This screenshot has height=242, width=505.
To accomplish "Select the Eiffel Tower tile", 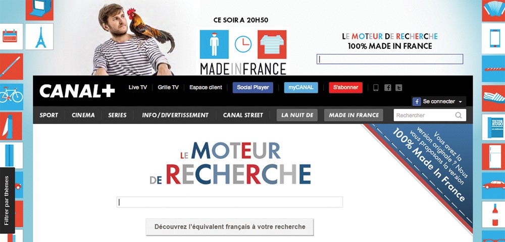I will pos(39,37).
